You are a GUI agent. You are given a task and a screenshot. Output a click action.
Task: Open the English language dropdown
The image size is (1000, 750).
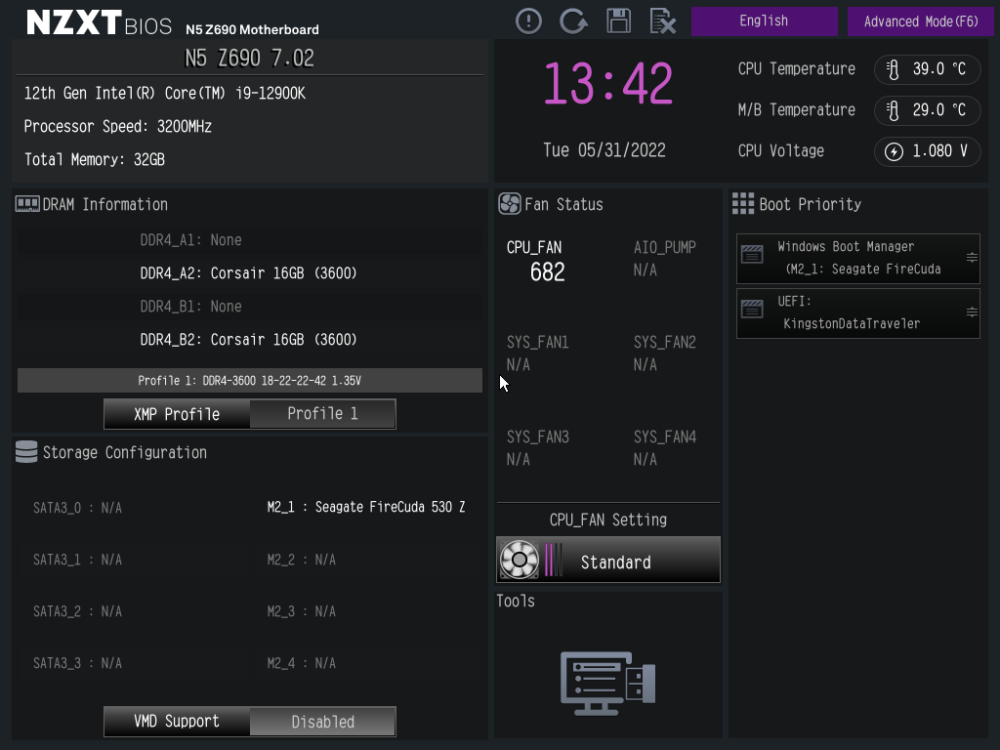[764, 21]
